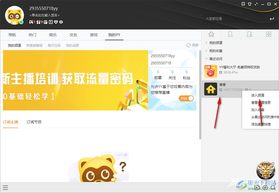Click the YY福利大厅-免费领特权皮肤 title
Viewport: 279px width, 193px height.
click(x=239, y=67)
